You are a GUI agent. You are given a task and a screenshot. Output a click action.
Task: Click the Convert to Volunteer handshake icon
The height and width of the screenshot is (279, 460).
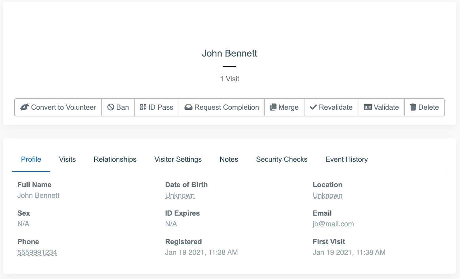pyautogui.click(x=24, y=107)
